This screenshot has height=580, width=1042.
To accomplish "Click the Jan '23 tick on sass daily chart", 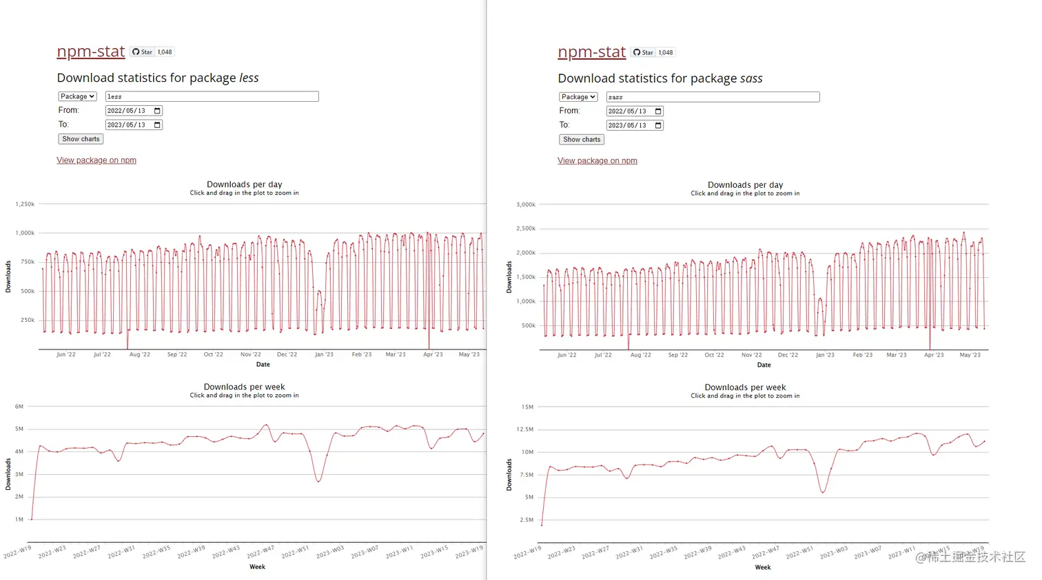I will [x=825, y=356].
